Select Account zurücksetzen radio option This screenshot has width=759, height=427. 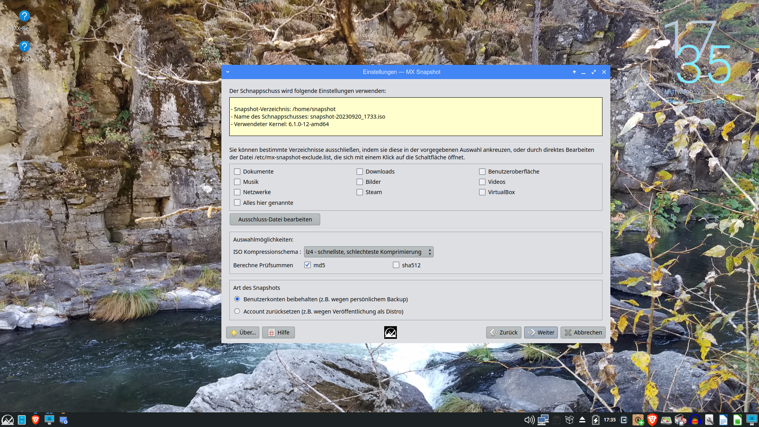tap(237, 312)
